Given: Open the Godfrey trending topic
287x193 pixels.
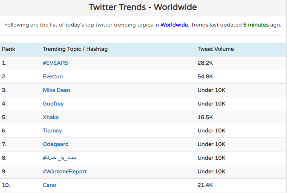Looking at the screenshot, I should click(53, 104).
